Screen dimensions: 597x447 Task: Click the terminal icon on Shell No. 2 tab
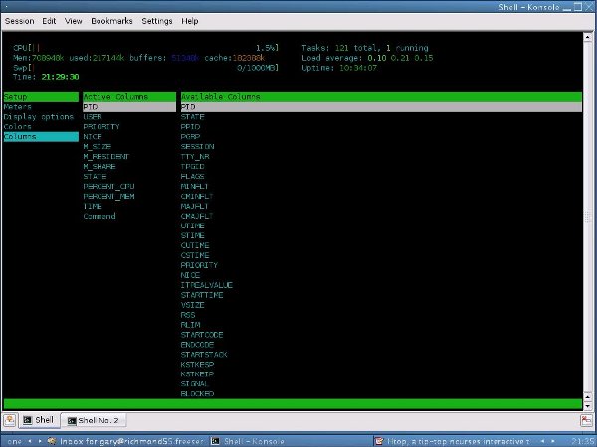click(x=72, y=420)
